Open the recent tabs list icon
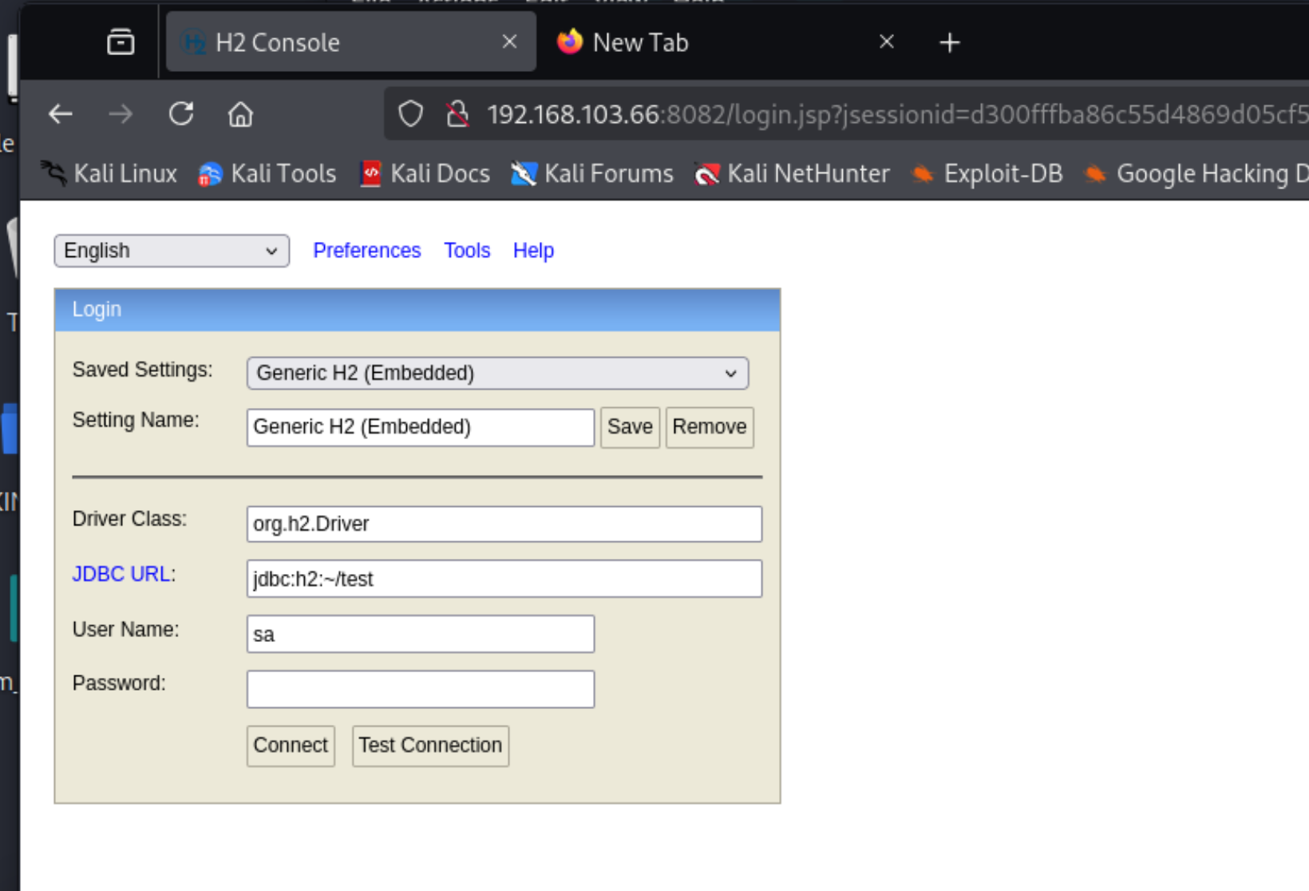Image resolution: width=1309 pixels, height=891 pixels. pos(121,42)
